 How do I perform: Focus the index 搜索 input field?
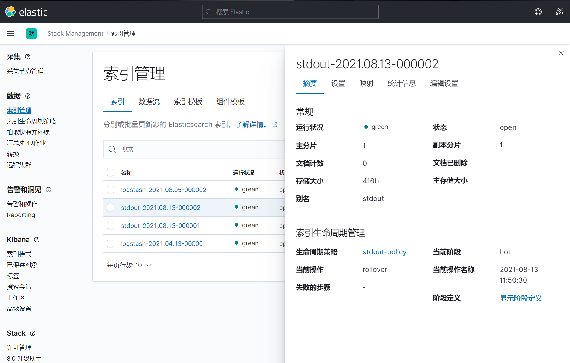click(194, 149)
